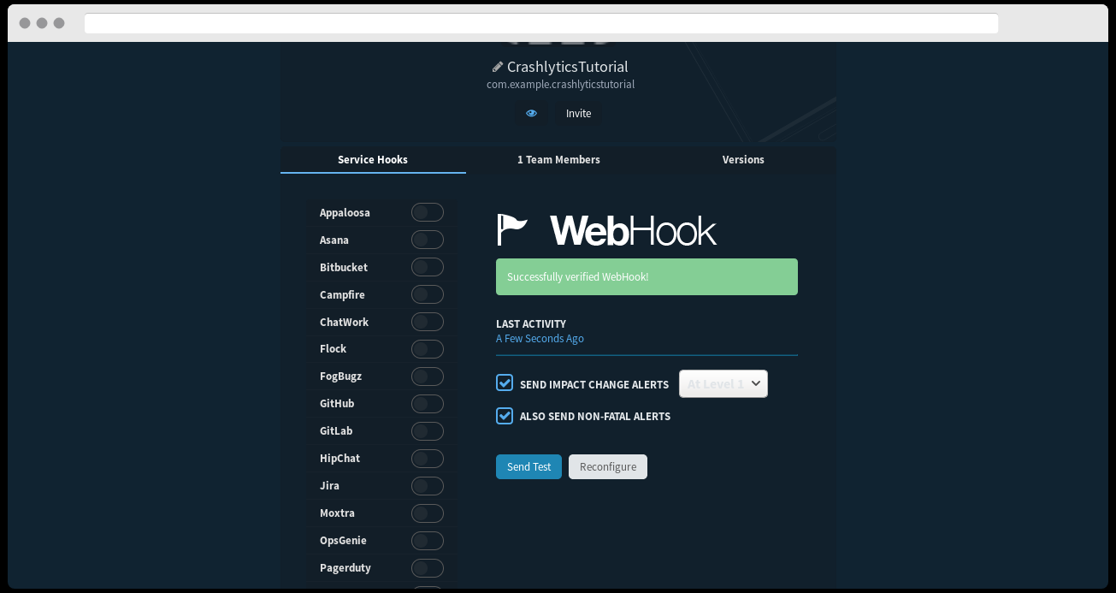
Task: Turn on the Bitbucket toggle
Action: [428, 267]
